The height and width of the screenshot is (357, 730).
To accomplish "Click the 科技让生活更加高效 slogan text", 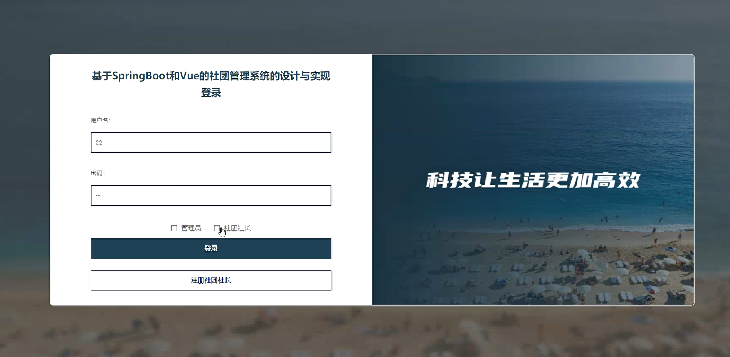I will click(533, 180).
